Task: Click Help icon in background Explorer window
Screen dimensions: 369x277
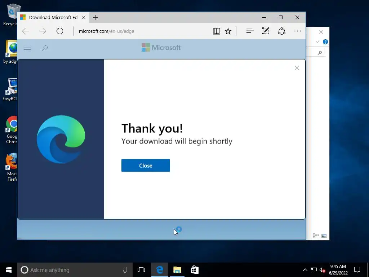Action: coord(325,42)
